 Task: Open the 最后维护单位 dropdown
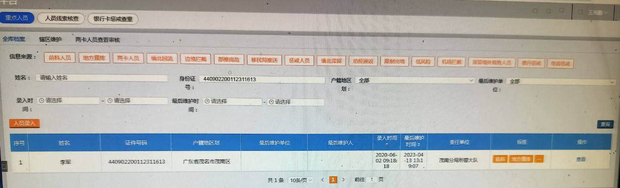[x=561, y=82]
